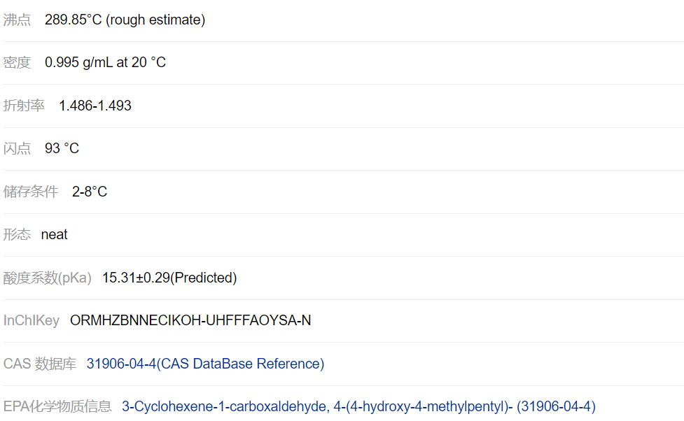684x421 pixels.
Task: Open the EPA 3-Cyclohexene-1-carboxaldehyde substance link
Action: coord(358,406)
